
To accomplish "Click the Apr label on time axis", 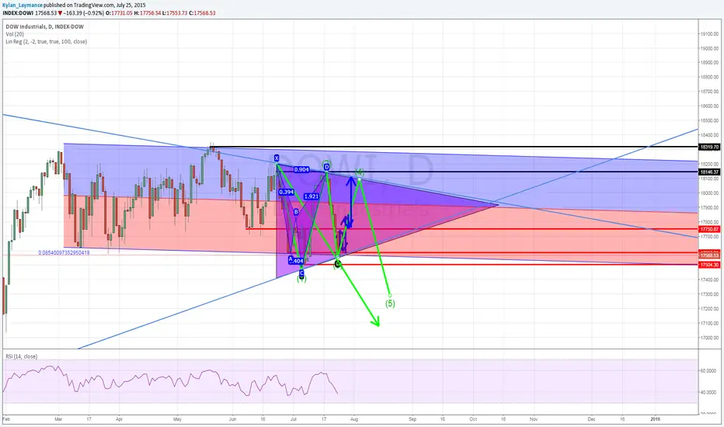I will point(119,419).
